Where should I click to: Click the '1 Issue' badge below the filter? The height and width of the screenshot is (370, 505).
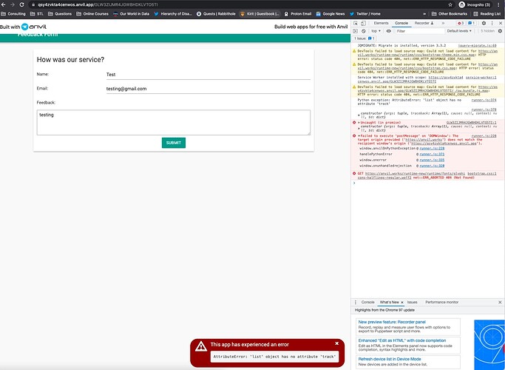pos(365,38)
